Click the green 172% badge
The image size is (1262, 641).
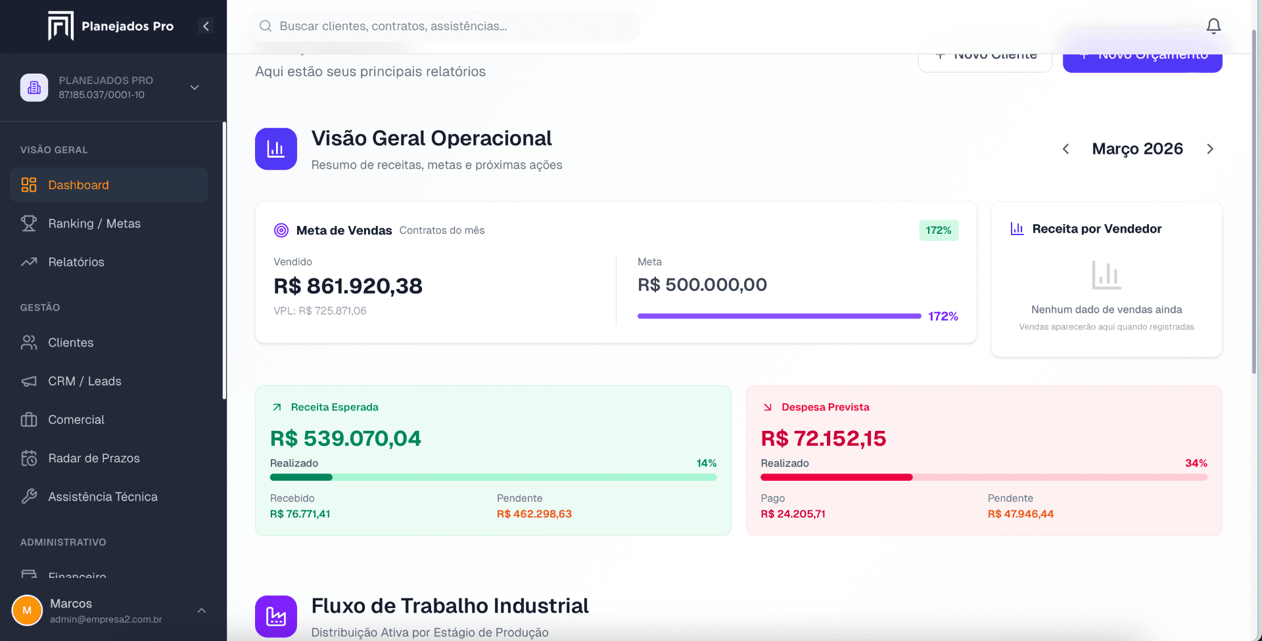[x=939, y=230]
